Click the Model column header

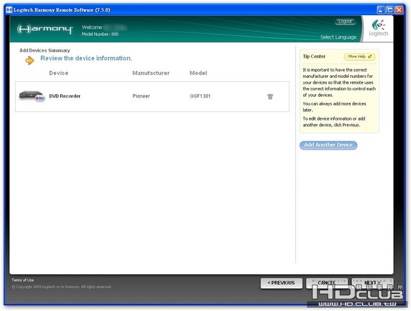click(198, 73)
